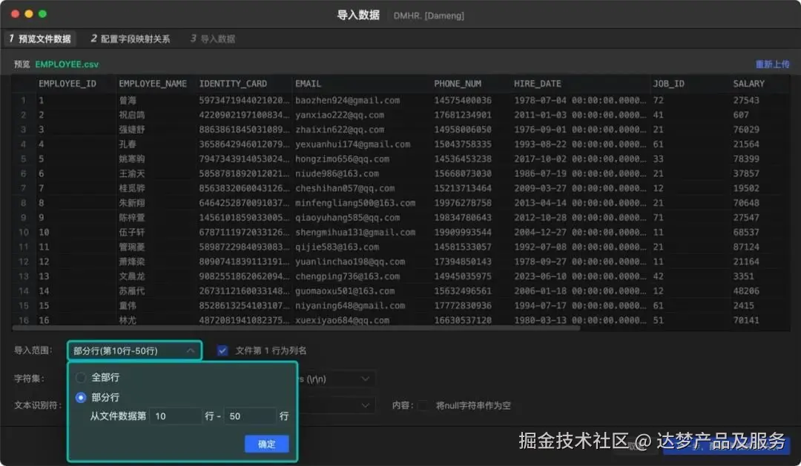Switch to the 预览文件数据 step tab
Viewport: 801px width, 466px height.
(x=40, y=39)
